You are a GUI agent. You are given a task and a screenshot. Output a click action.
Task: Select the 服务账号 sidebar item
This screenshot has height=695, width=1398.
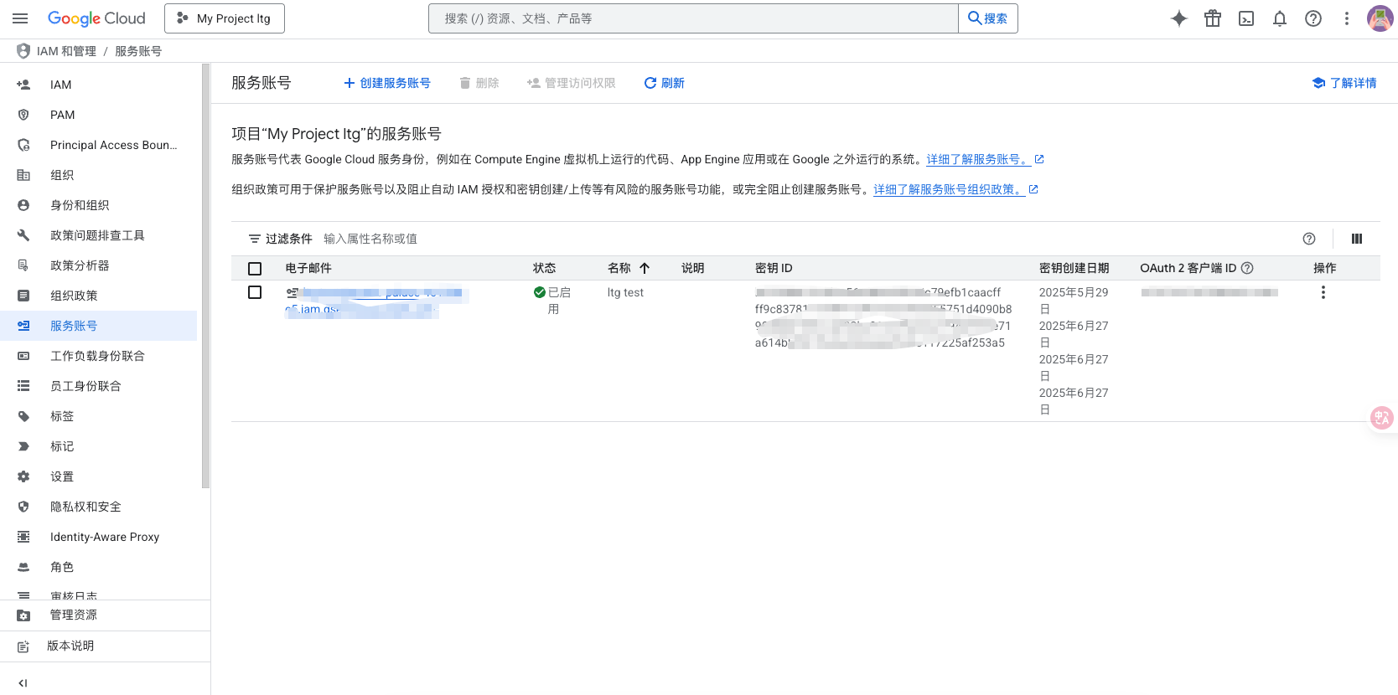(x=99, y=326)
